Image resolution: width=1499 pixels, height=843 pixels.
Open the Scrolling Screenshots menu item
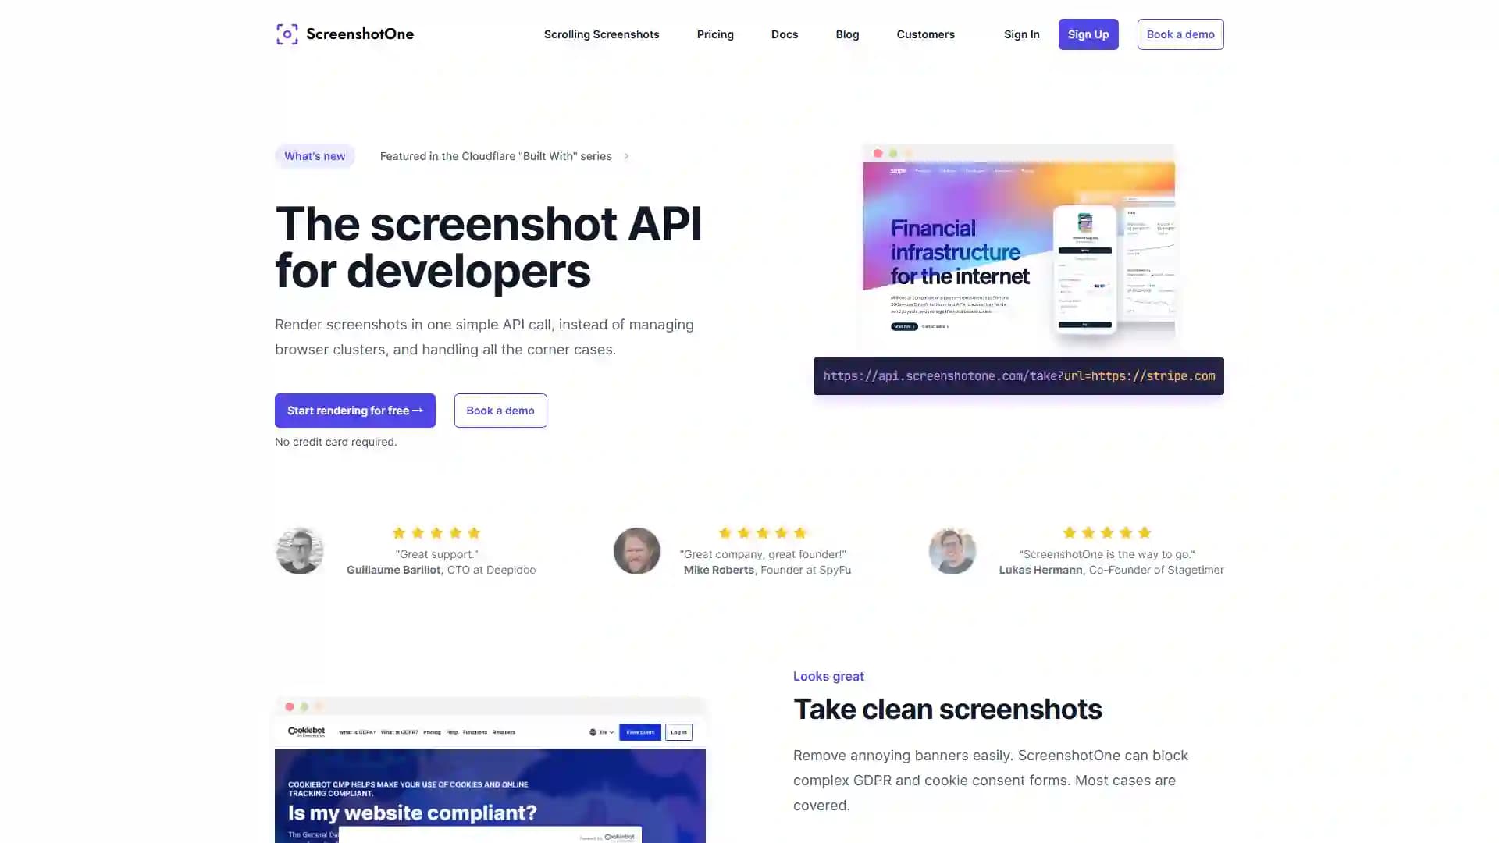601,34
